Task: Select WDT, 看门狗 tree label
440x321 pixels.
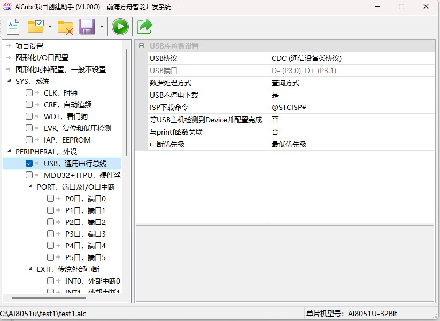Action: [x=66, y=116]
